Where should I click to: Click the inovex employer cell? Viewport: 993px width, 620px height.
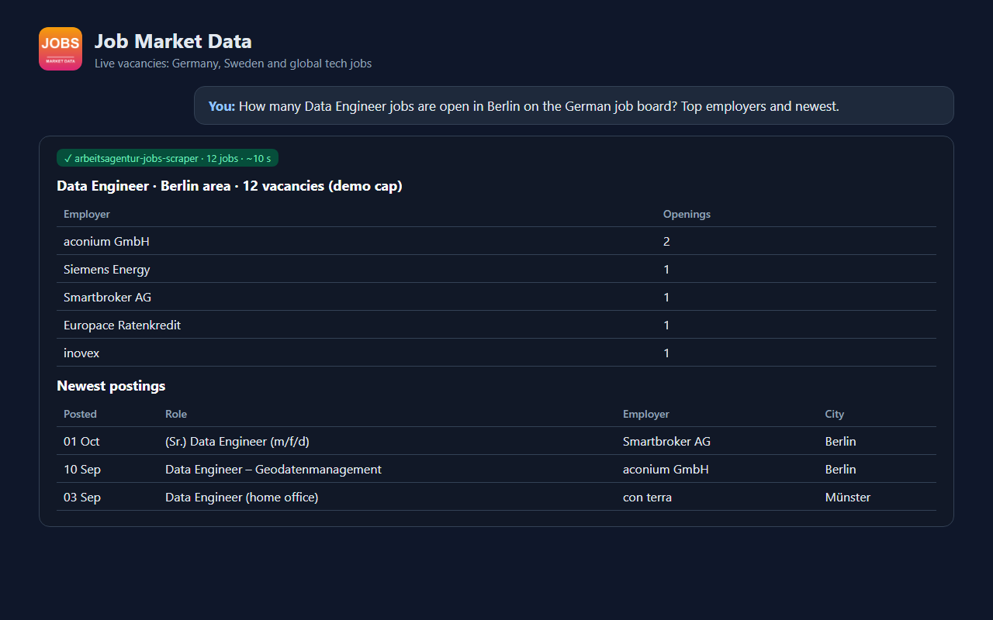coord(81,353)
